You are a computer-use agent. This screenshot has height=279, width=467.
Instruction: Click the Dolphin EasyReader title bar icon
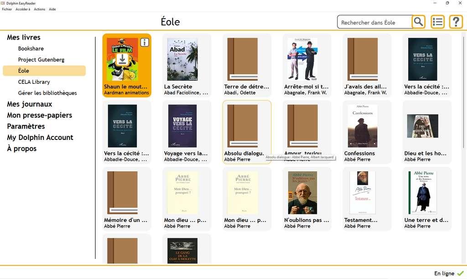(x=3, y=3)
